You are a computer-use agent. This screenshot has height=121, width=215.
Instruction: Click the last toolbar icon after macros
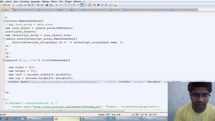tap(115, 5)
